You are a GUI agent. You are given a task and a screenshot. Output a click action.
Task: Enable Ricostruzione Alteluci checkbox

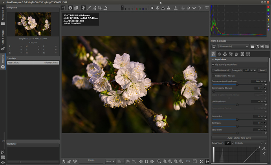click(x=213, y=75)
